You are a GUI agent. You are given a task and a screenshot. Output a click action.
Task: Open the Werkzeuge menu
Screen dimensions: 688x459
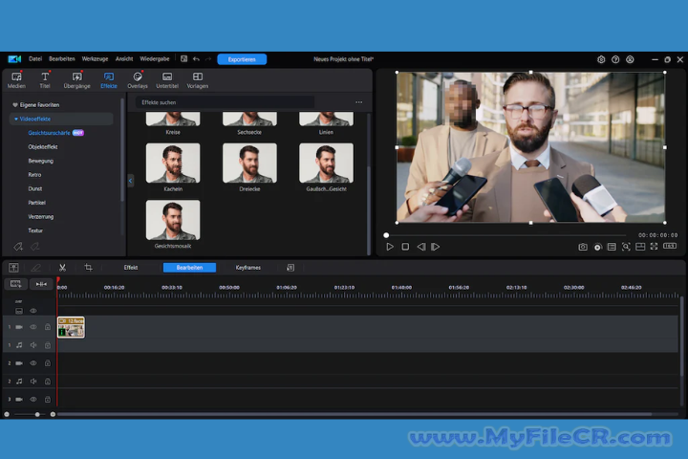(x=95, y=59)
